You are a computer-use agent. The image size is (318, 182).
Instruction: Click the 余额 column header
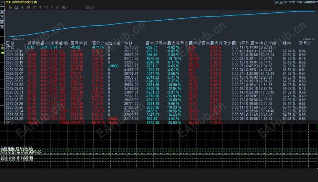coord(128,43)
